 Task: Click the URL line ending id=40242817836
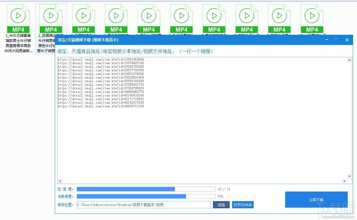tap(101, 103)
